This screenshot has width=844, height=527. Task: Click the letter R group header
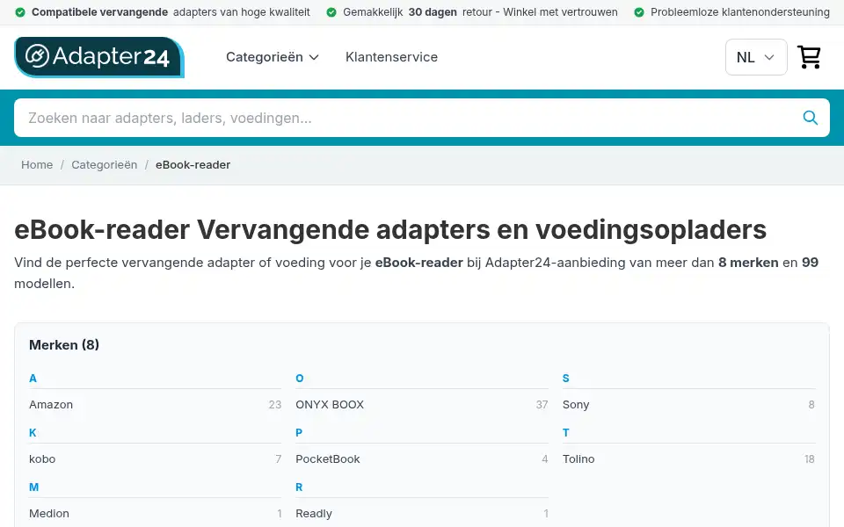pos(299,487)
